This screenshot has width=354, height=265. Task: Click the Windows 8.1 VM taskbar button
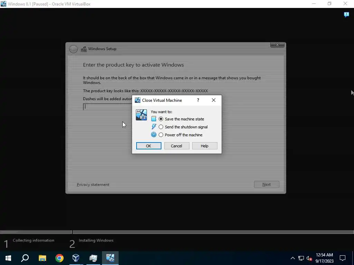click(110, 258)
